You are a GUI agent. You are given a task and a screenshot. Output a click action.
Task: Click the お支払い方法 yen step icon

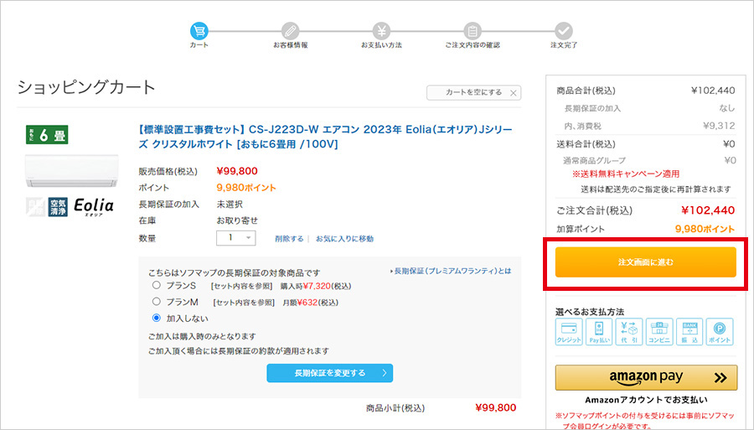pyautogui.click(x=381, y=31)
